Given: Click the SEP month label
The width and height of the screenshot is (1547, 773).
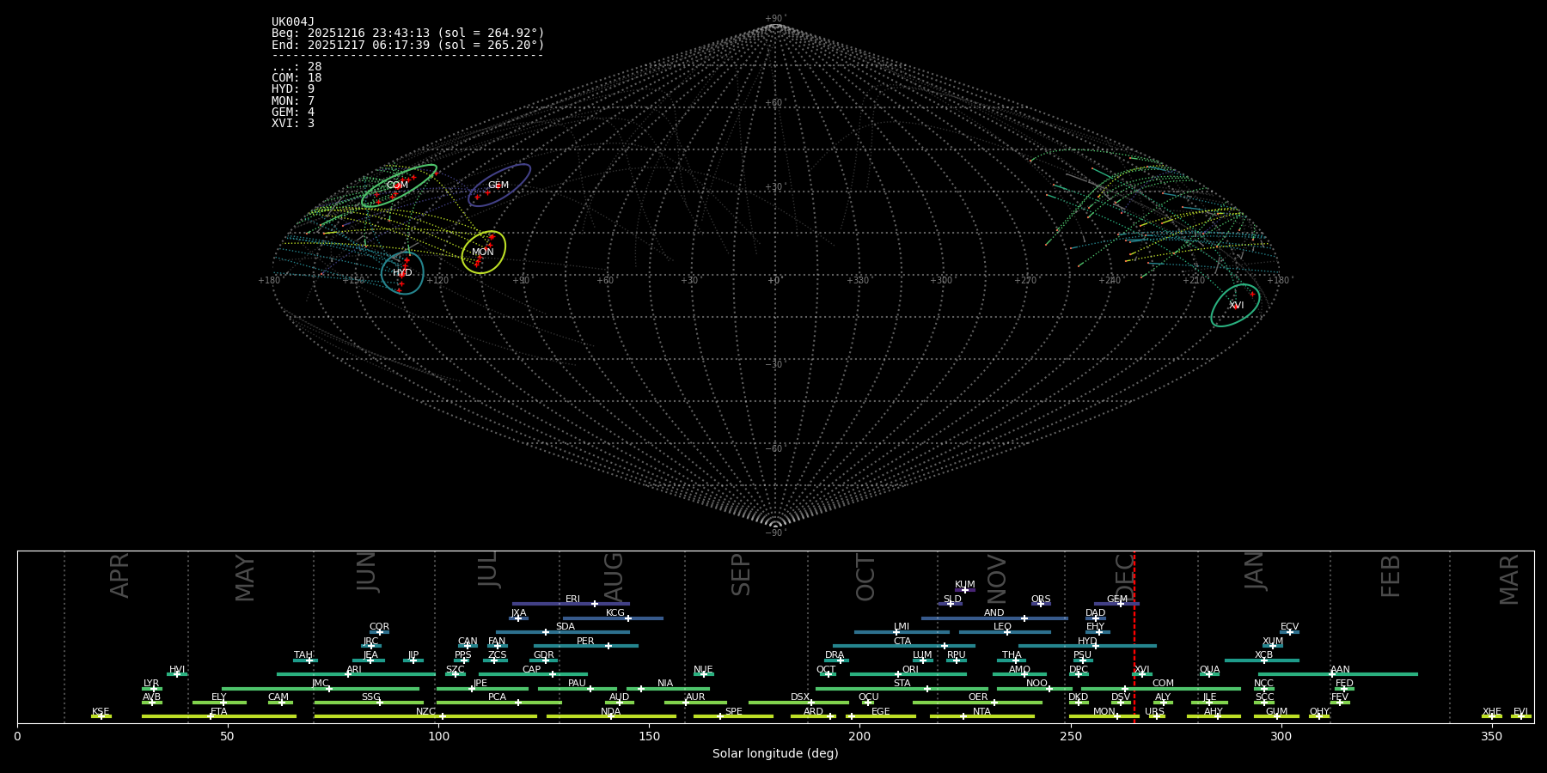Looking at the screenshot, I should pyautogui.click(x=741, y=575).
